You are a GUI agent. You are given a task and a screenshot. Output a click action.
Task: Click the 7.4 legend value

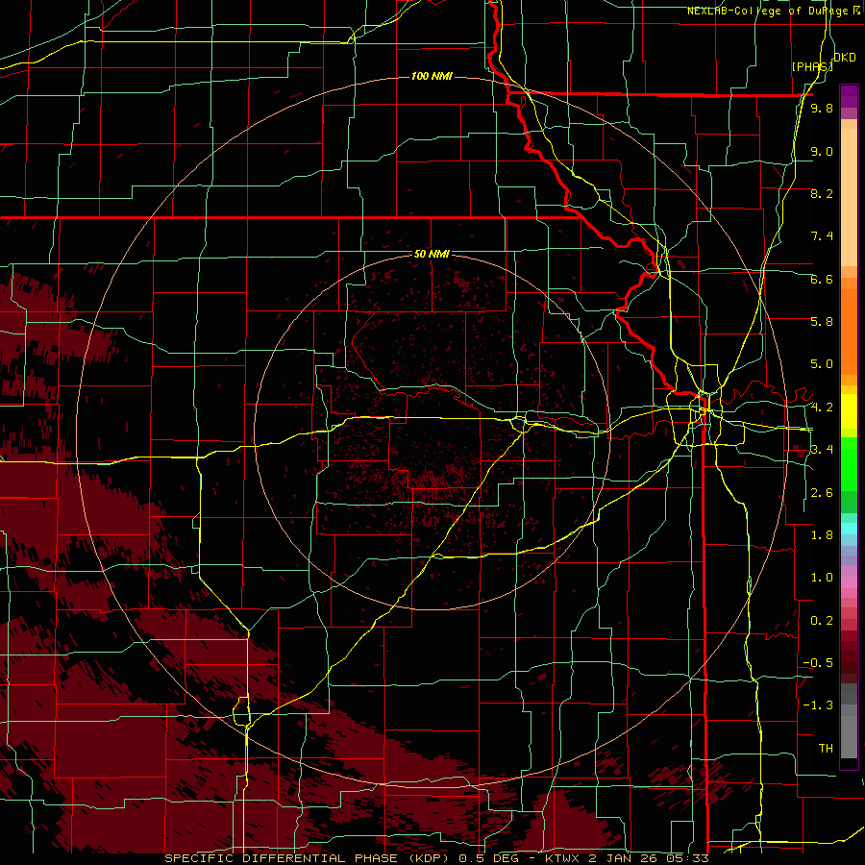[x=822, y=236]
